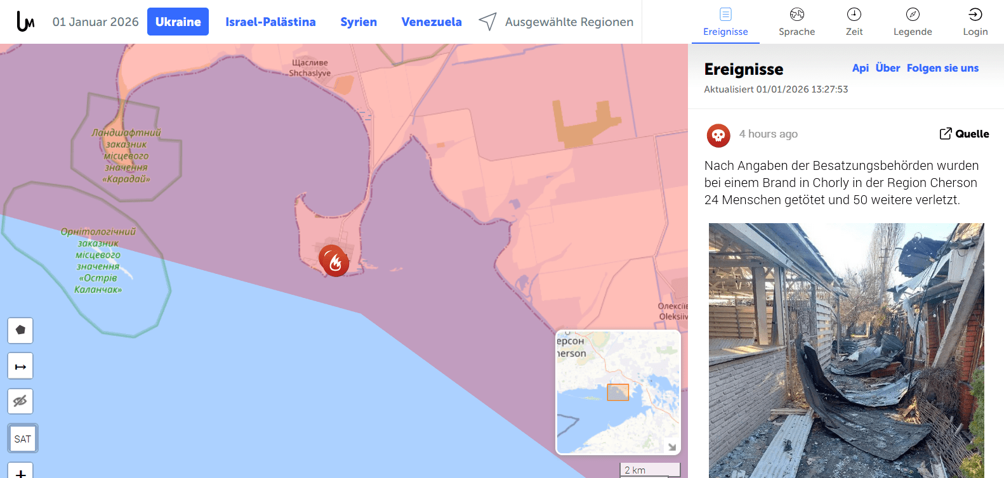Click the Folgen sie uns link
The height and width of the screenshot is (478, 1004).
942,68
